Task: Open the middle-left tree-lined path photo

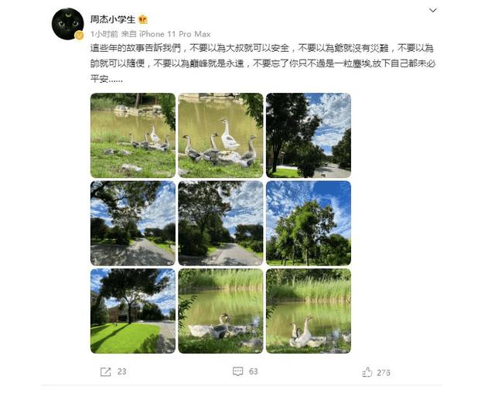Action: pyautogui.click(x=133, y=223)
